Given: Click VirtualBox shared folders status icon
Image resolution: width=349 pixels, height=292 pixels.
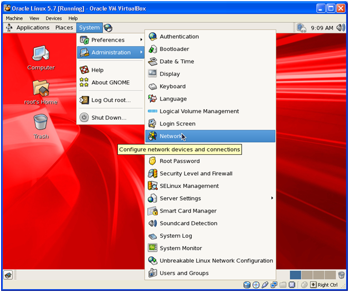Looking at the screenshot, I should (283, 285).
